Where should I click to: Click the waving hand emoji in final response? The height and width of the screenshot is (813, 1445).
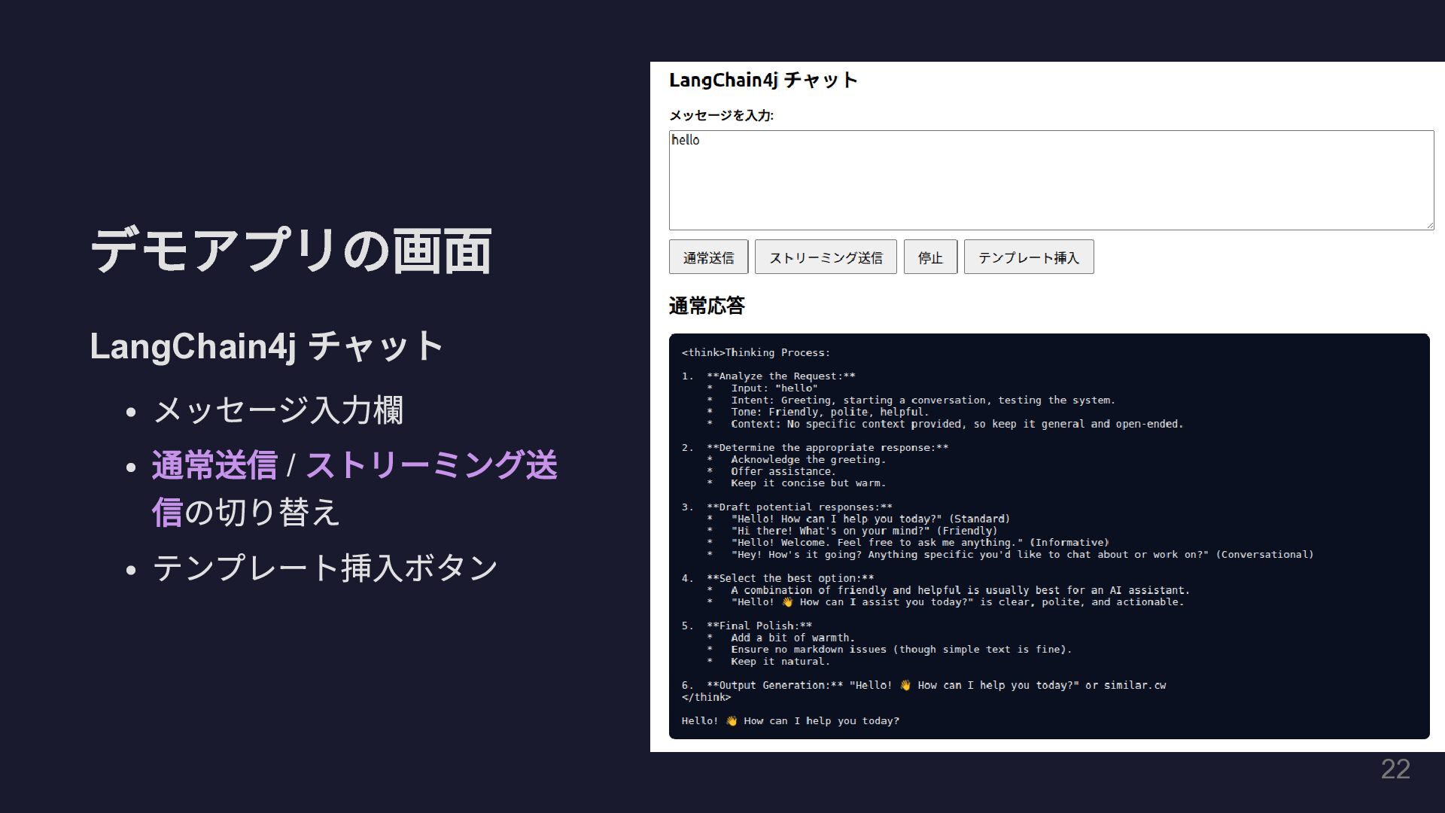click(731, 721)
